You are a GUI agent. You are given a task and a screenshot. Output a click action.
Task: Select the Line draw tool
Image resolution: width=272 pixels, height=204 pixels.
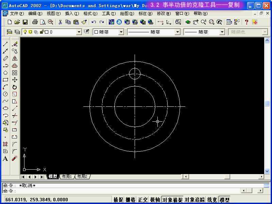5,44
